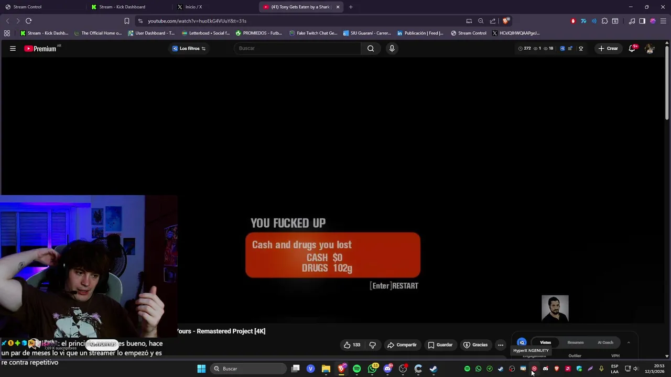
Task: Click the [Enter]RESTART text in the video
Action: click(x=394, y=286)
